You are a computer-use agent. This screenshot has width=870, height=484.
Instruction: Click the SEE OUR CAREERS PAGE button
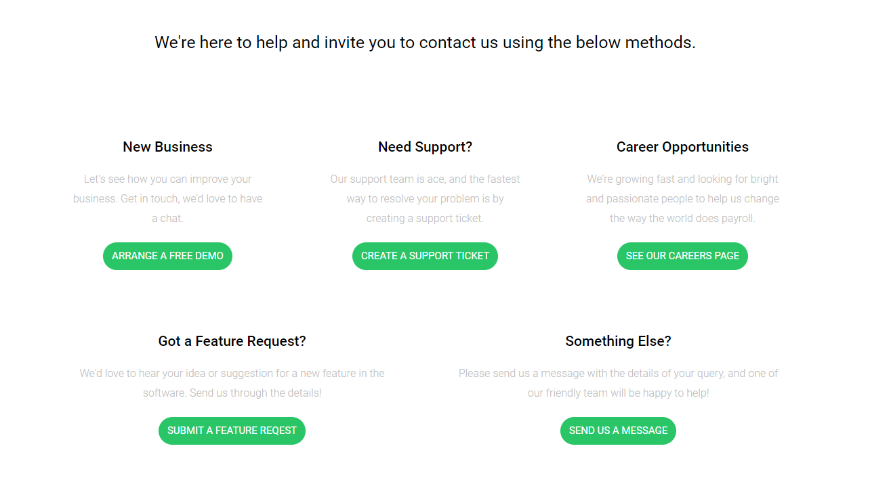click(682, 256)
